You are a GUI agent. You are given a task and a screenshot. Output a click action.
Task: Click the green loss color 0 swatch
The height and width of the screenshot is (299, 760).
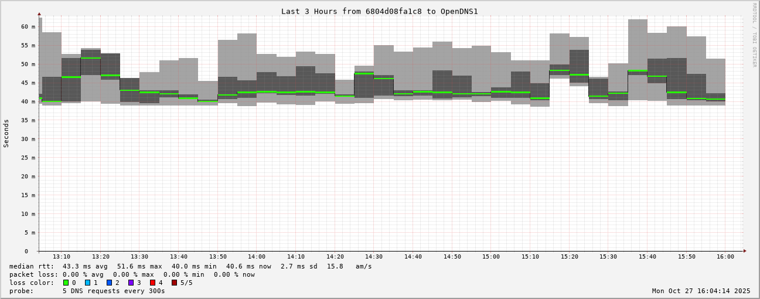(x=66, y=283)
